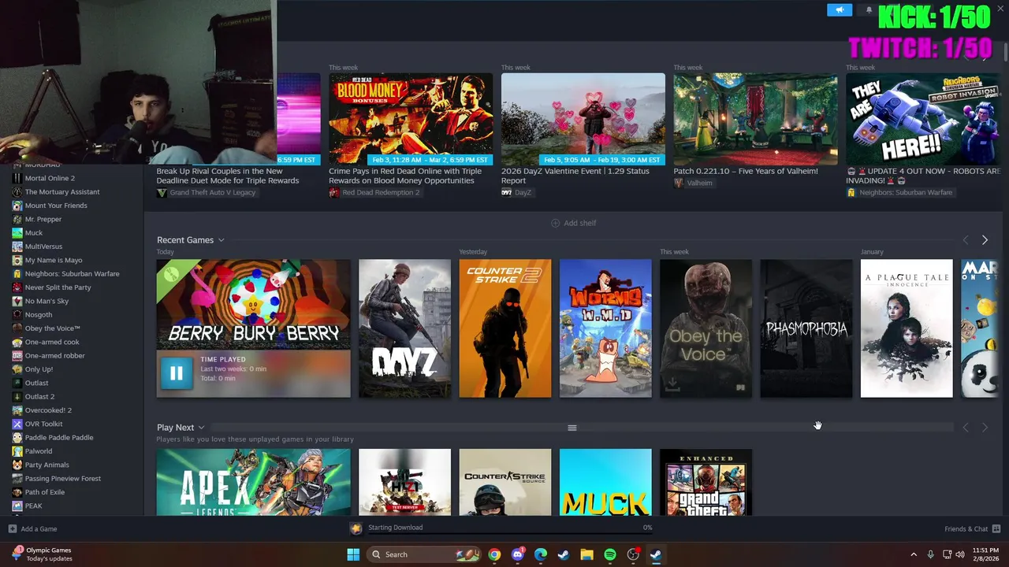Open Obey the Voice cover in Recent Games
The width and height of the screenshot is (1009, 567).
pos(706,328)
